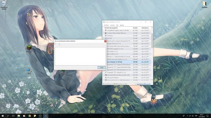Select the folder icon on desktop top-right
The height and width of the screenshot is (118, 211).
tap(204, 4)
